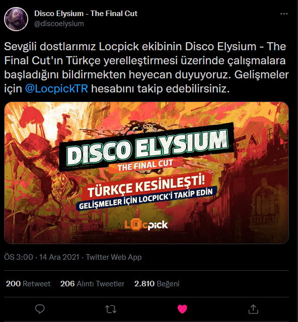
Task: View the 206 Alıntı Tweetler list
Action: point(92,284)
